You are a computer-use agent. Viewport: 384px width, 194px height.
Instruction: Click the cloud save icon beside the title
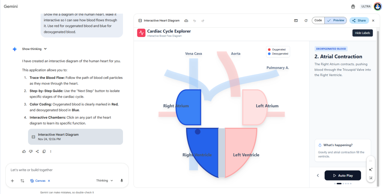pos(186,21)
